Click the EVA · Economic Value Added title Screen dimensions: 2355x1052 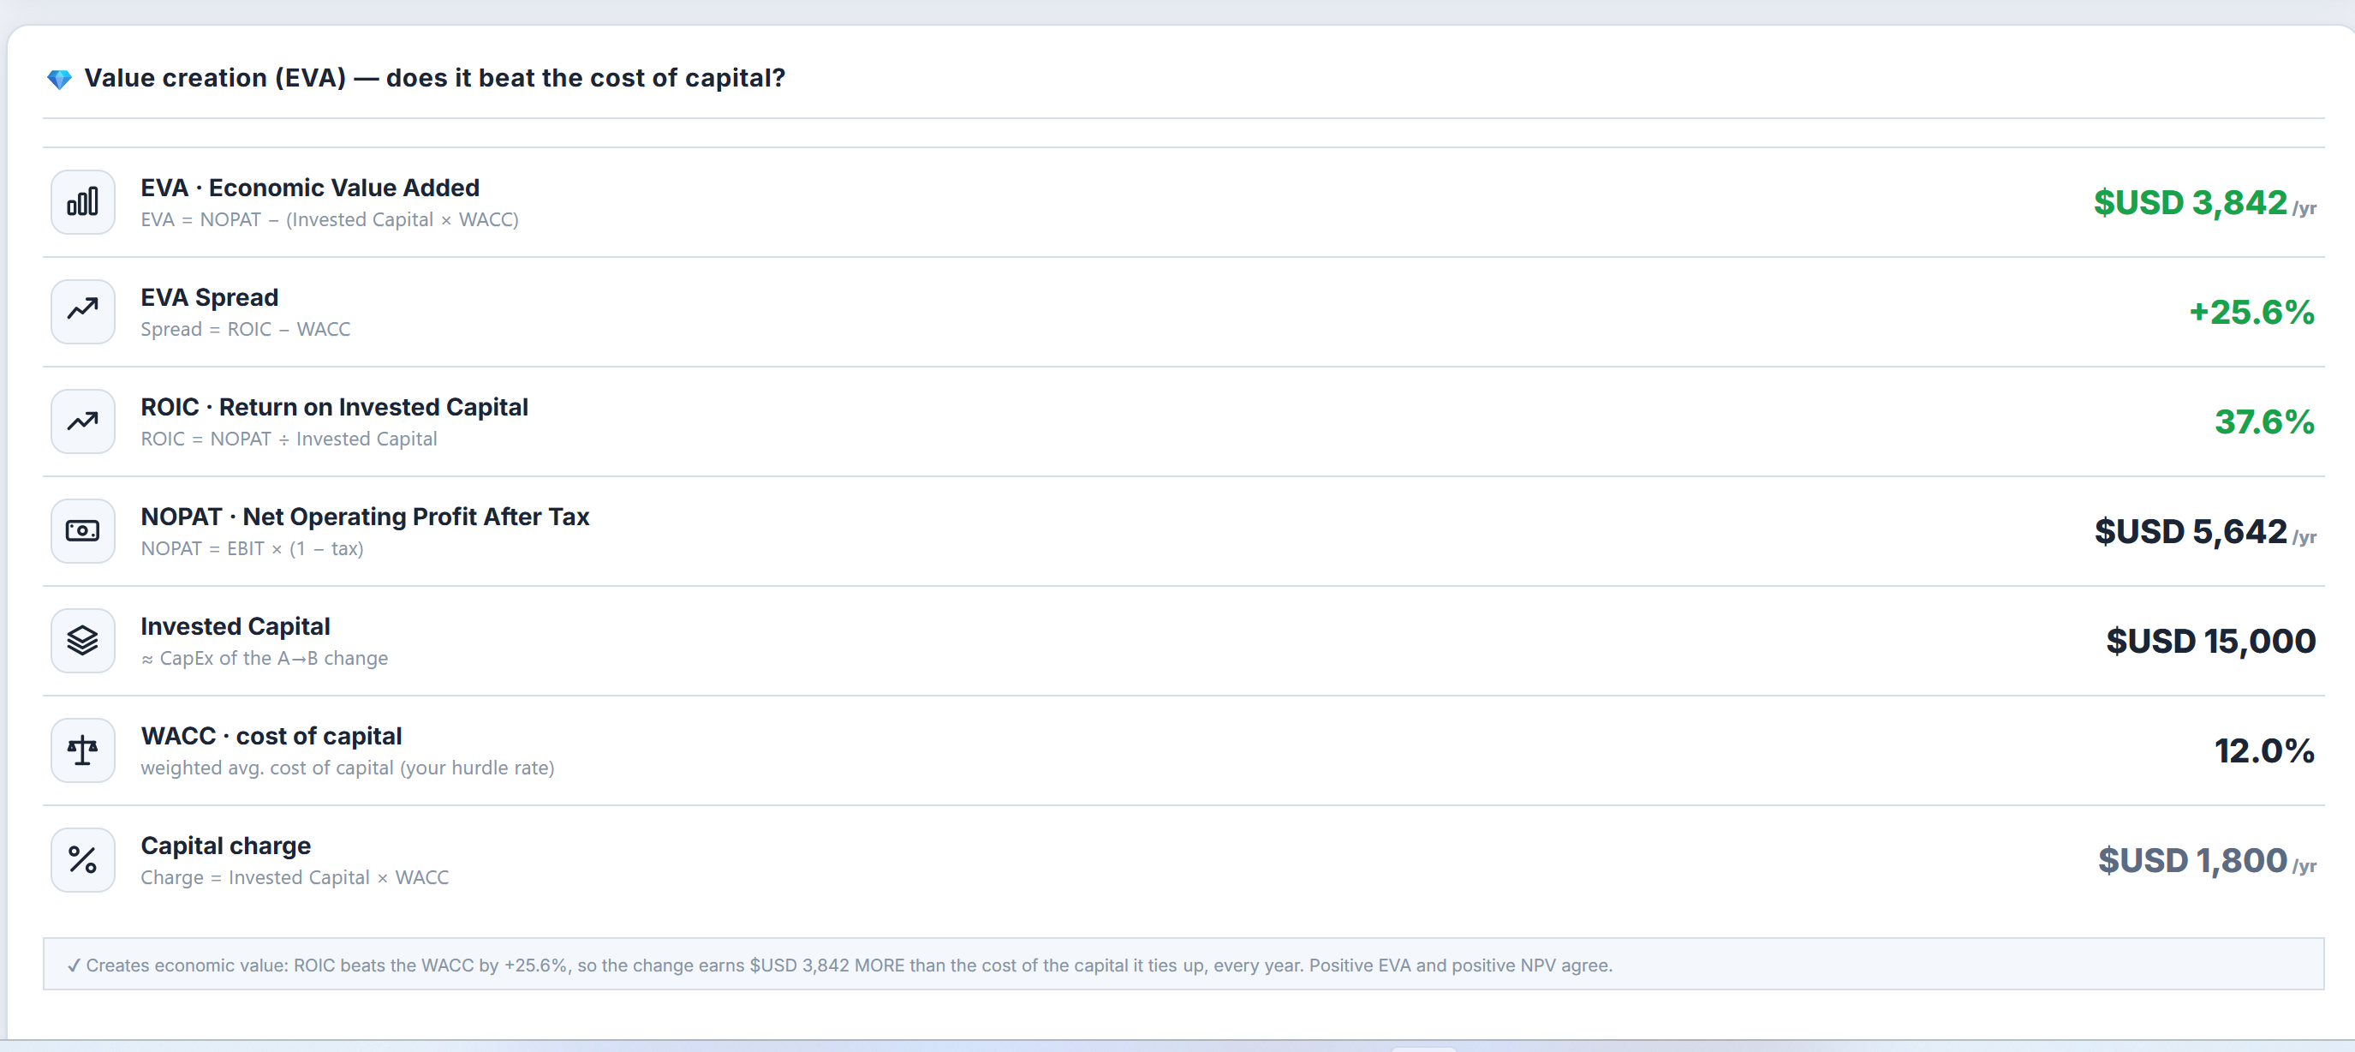pos(310,188)
